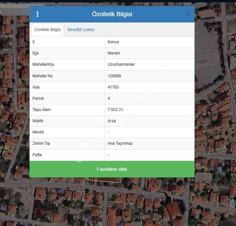Screen dimensions: 236x226
Task: Click the Uzunharmanlar neighborhood value
Action: click(x=121, y=64)
